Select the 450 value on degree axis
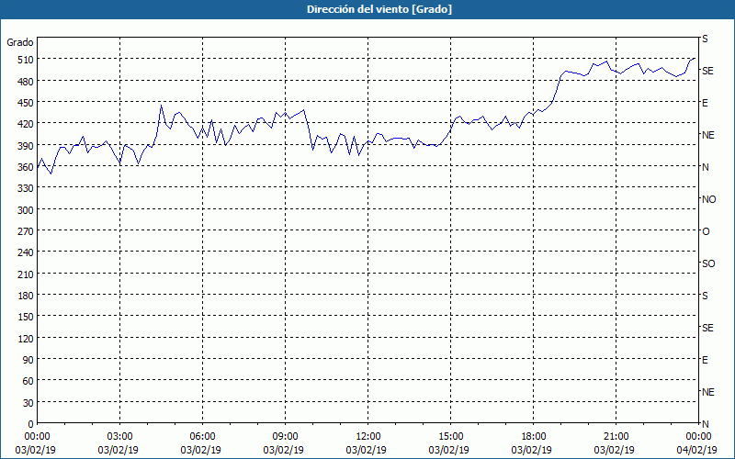Viewport: 735px width, 459px height. coord(27,103)
